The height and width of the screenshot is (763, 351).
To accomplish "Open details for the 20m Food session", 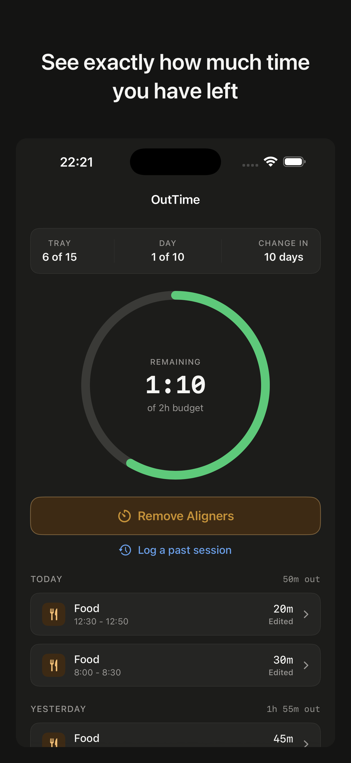I will [306, 614].
